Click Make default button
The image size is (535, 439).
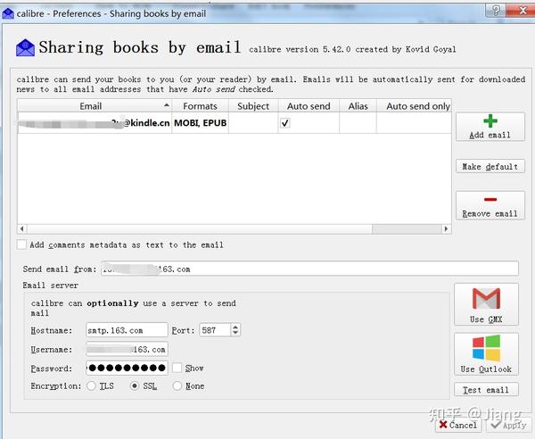coord(490,167)
